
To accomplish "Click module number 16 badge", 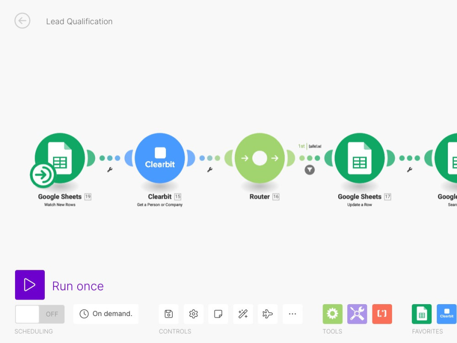I will tap(276, 197).
